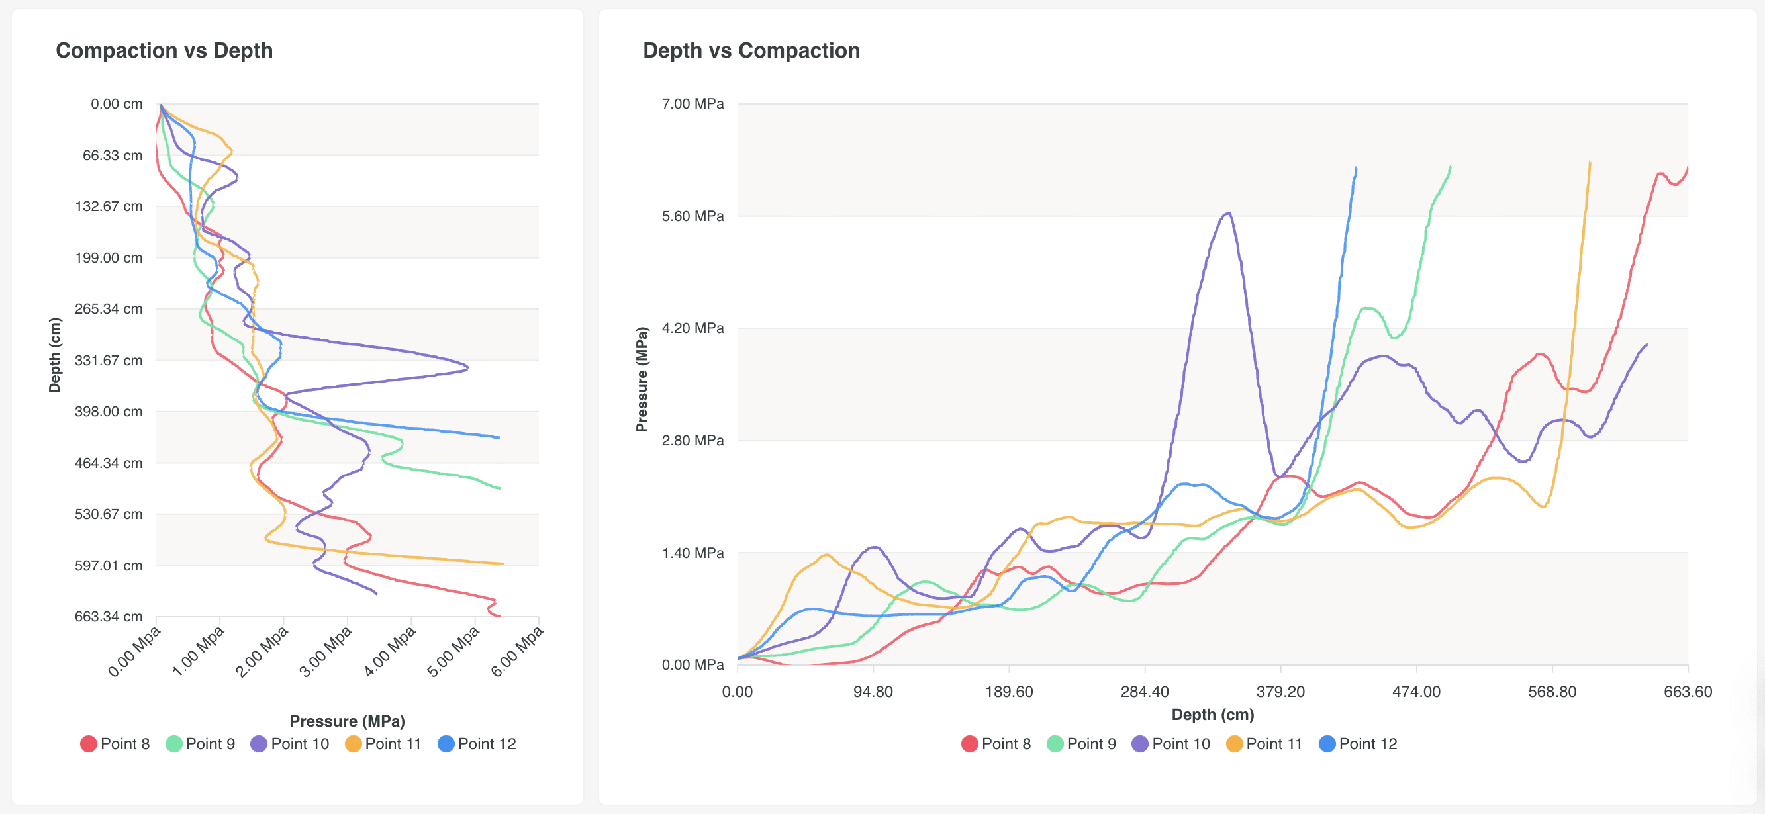This screenshot has width=1765, height=814.
Task: Toggle Point 10 legend label in left chart
Action: 300,744
